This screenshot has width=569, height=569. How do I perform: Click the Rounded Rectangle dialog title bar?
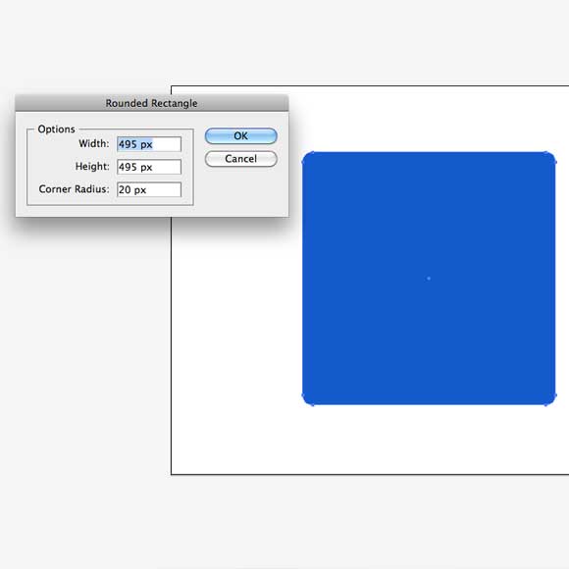point(152,103)
